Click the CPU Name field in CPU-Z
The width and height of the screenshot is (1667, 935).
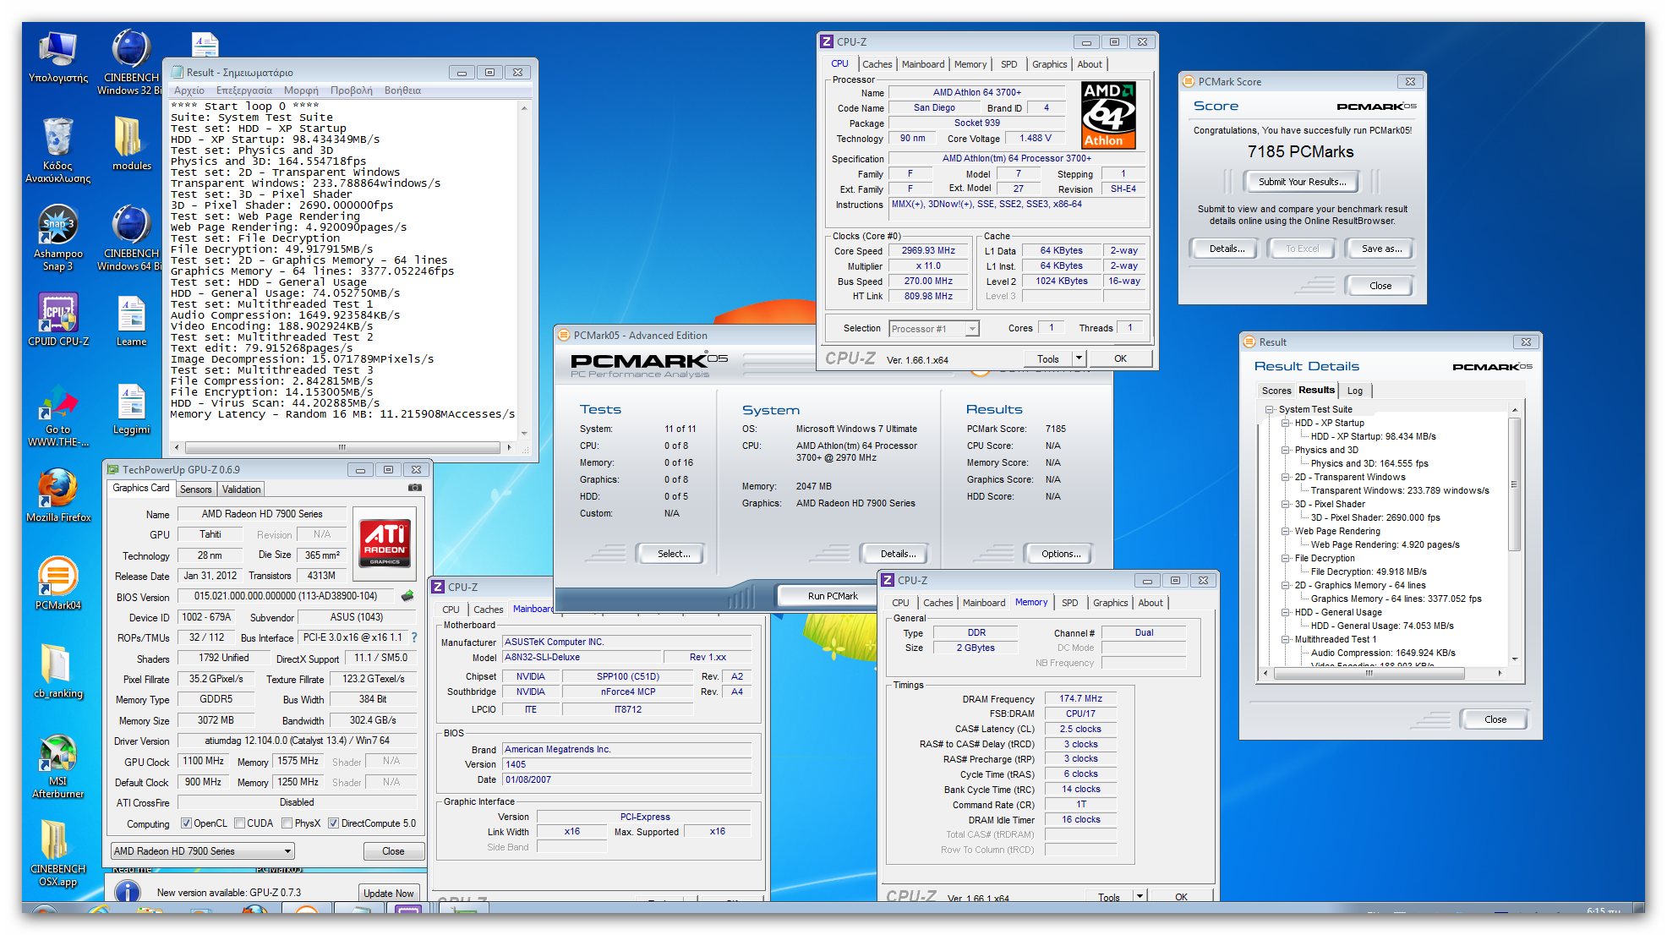pyautogui.click(x=976, y=93)
